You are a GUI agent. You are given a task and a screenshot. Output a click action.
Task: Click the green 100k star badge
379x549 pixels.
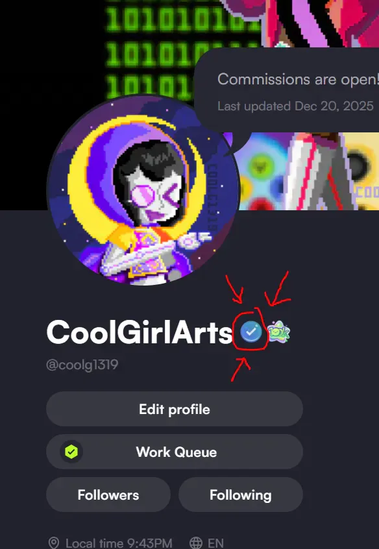click(x=279, y=333)
